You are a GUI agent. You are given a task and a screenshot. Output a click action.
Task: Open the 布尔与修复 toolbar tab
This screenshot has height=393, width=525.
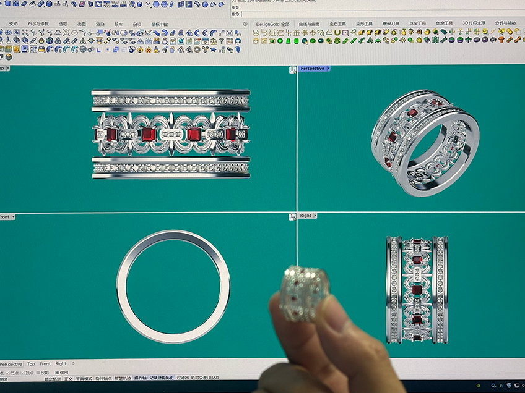click(x=38, y=24)
